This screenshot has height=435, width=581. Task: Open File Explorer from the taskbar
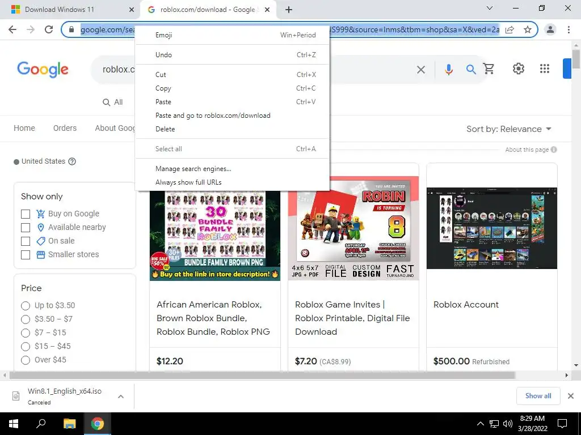click(69, 424)
